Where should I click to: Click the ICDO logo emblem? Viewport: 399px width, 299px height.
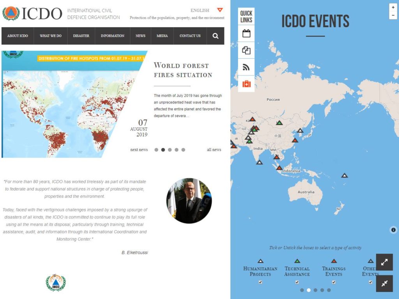tap(11, 14)
